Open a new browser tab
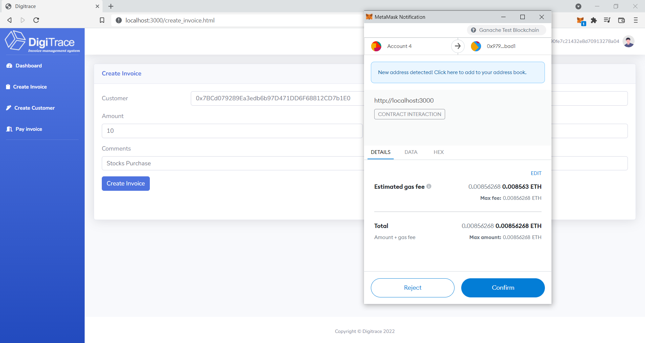 [111, 6]
